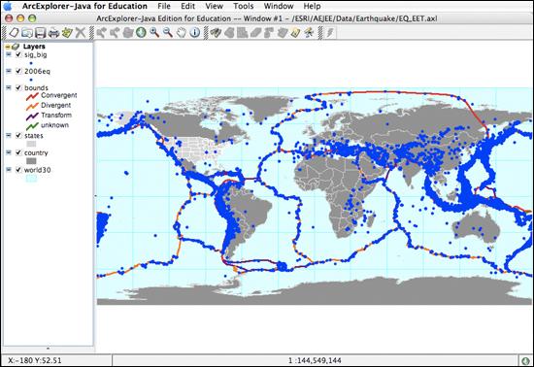
Task: Click the running figure toolbar icon
Action: tap(309, 33)
